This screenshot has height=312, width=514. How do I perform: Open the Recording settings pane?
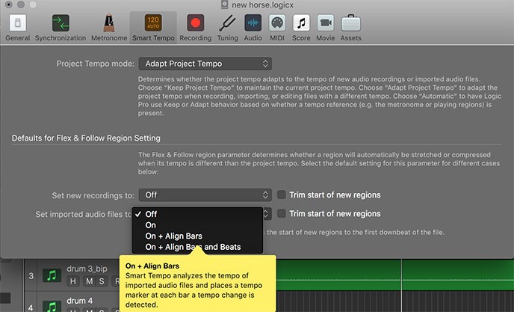(196, 28)
